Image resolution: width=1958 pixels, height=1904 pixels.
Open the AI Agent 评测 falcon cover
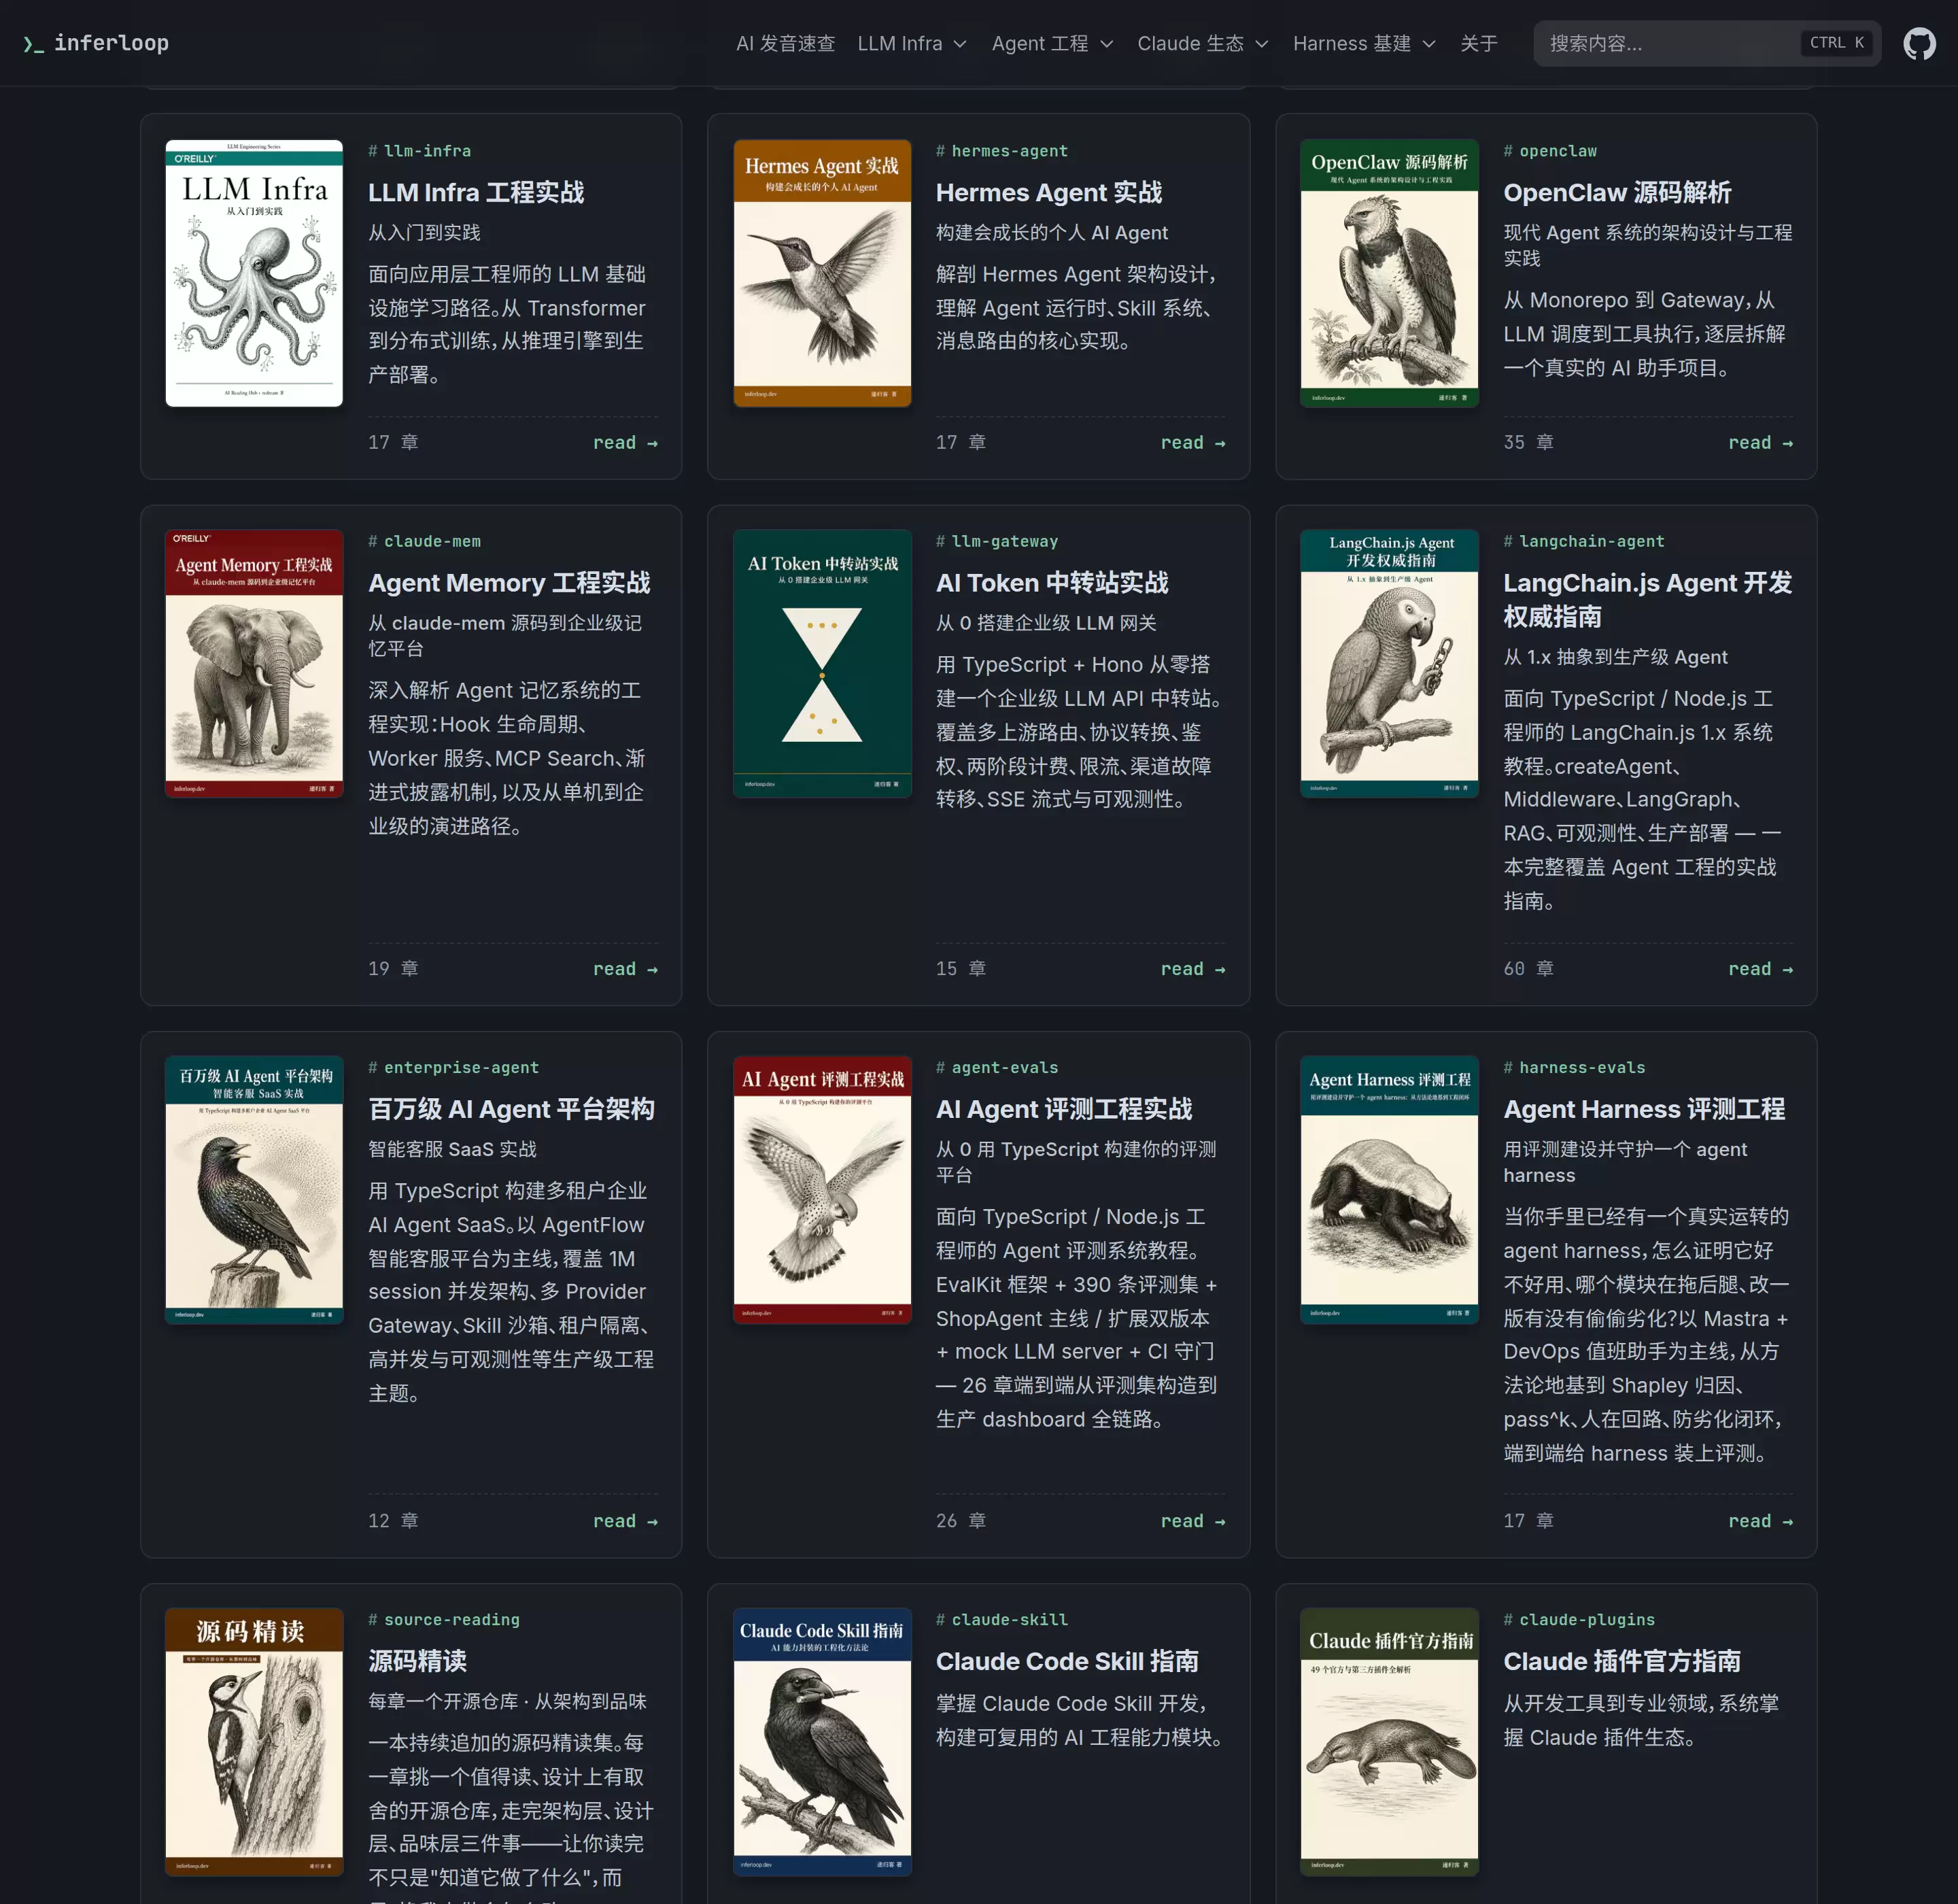(x=822, y=1190)
